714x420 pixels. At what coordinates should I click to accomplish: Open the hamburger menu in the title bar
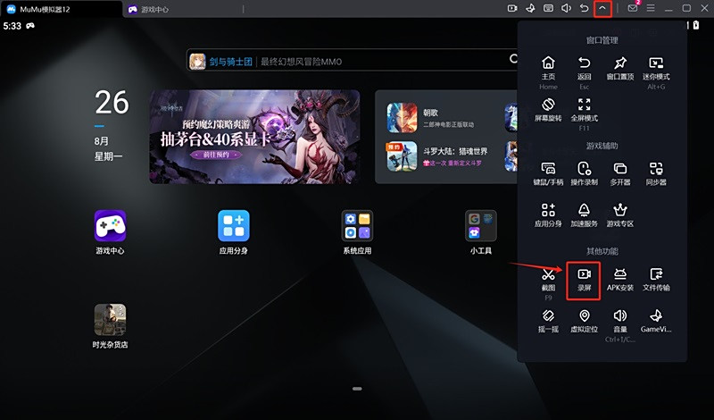click(x=651, y=8)
